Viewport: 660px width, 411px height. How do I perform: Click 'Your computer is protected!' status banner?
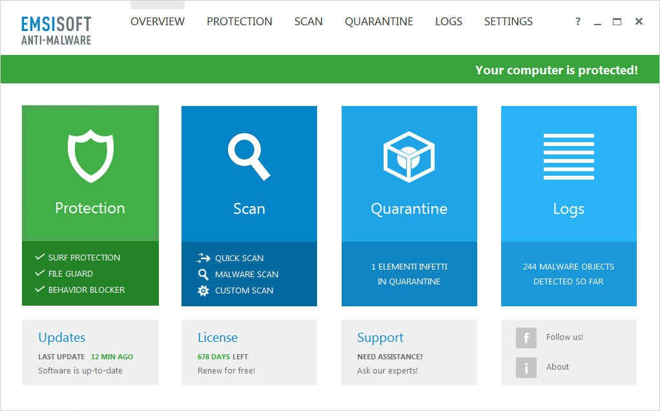click(557, 70)
